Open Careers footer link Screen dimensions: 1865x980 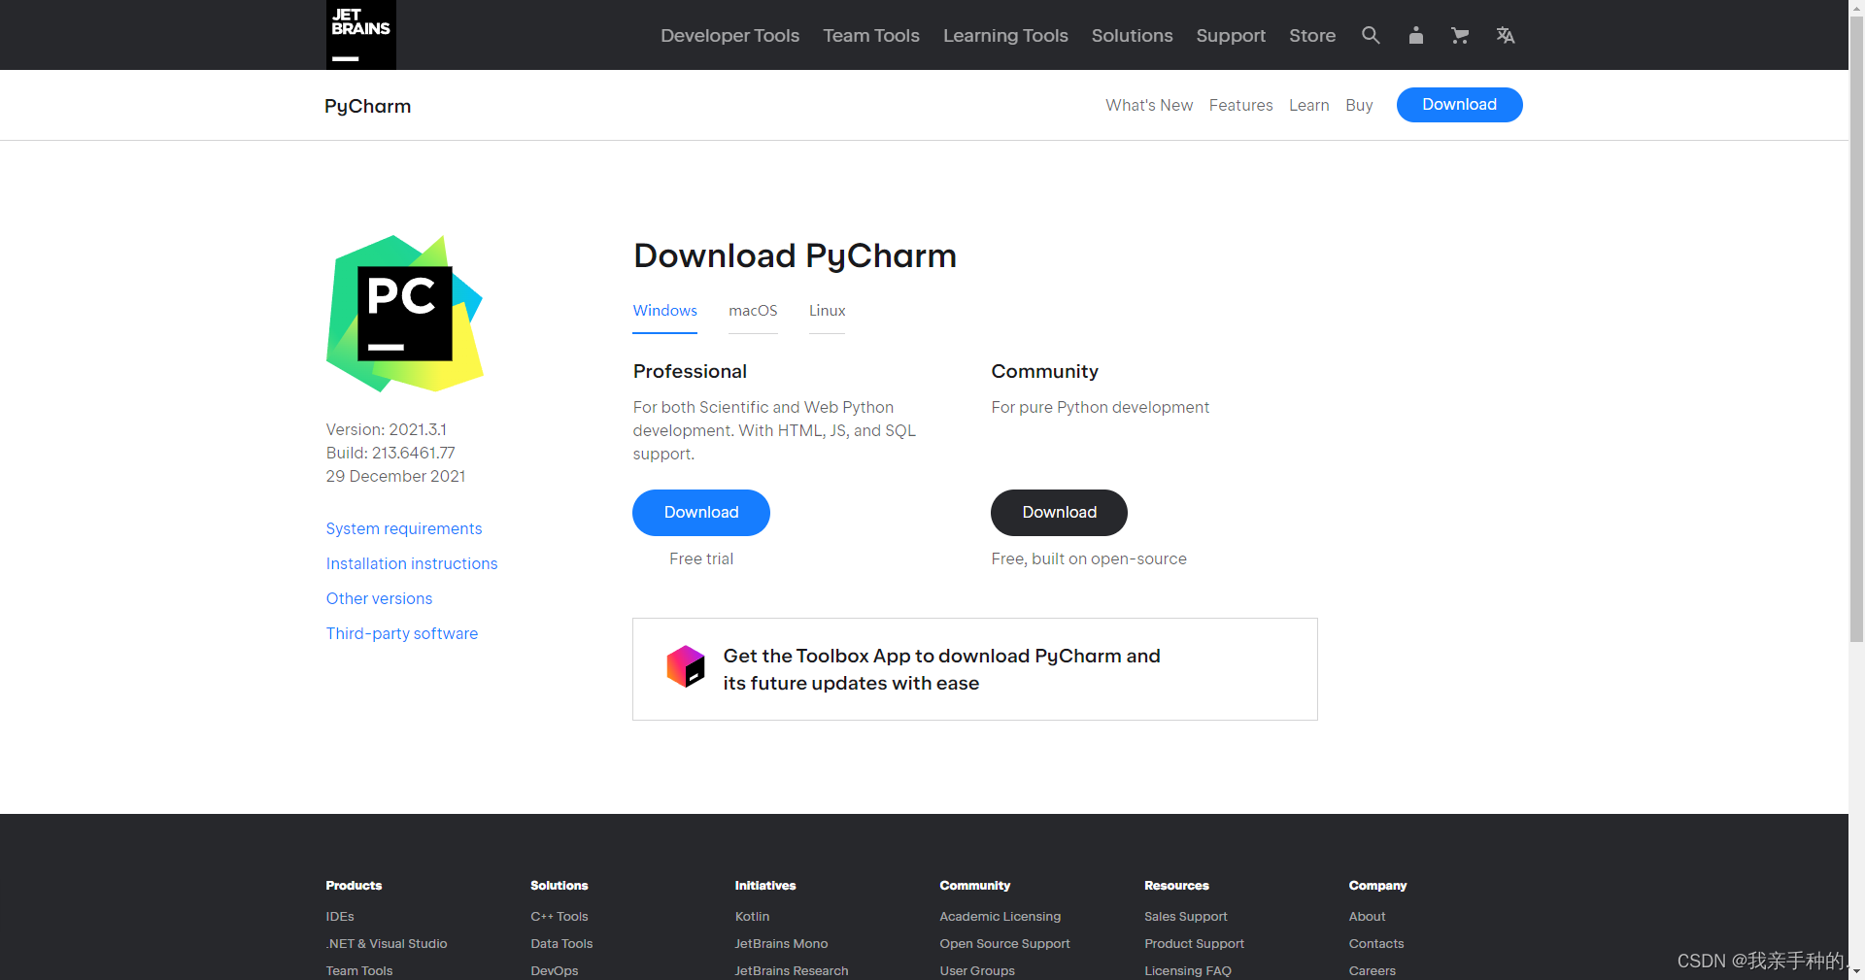tap(1373, 971)
